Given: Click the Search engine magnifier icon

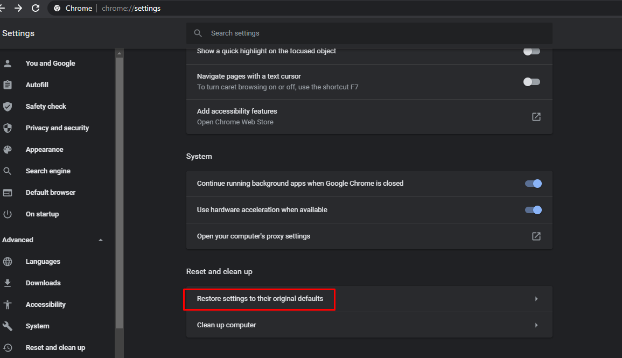Looking at the screenshot, I should (8, 171).
